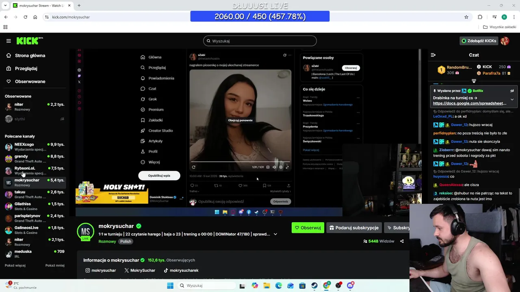This screenshot has width=520, height=292.
Task: Open the weather widget in the taskbar
Action: 20,286
